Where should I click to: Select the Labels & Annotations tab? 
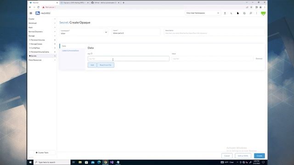click(x=70, y=51)
